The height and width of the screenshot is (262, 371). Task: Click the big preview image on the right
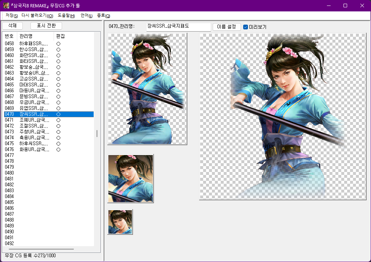(x=283, y=116)
